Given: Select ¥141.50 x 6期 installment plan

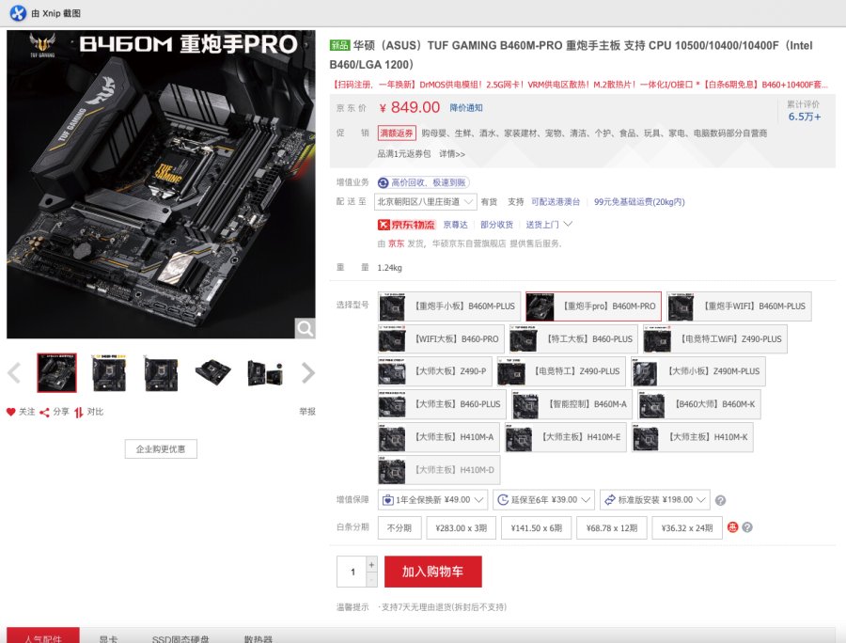Looking at the screenshot, I should point(537,528).
